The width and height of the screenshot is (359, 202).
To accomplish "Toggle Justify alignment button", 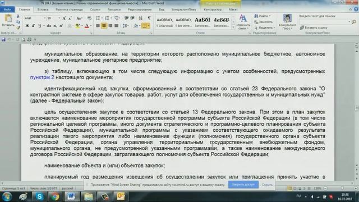I will click(116, 26).
